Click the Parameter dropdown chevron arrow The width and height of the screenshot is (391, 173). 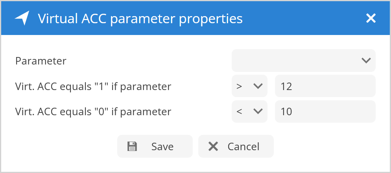pos(366,61)
